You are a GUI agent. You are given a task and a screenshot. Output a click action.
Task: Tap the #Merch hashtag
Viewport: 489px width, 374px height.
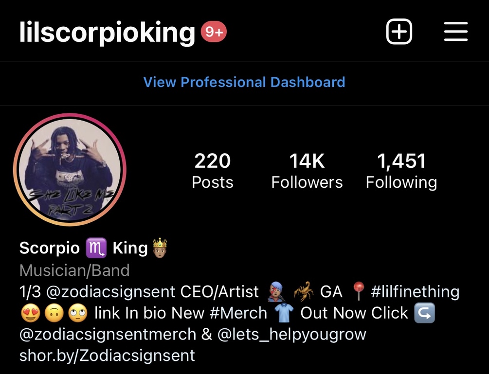point(238,313)
